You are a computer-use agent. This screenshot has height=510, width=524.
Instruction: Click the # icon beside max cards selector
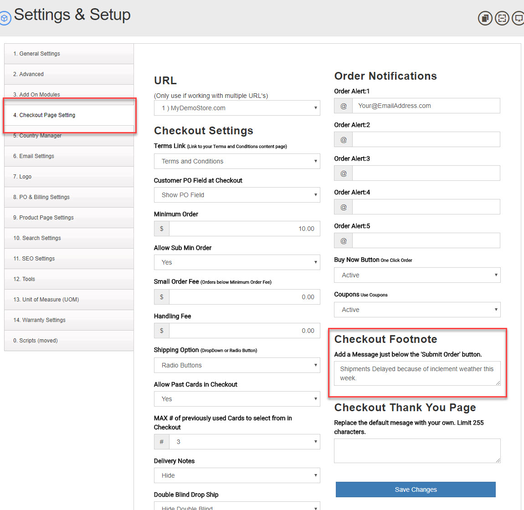click(162, 442)
